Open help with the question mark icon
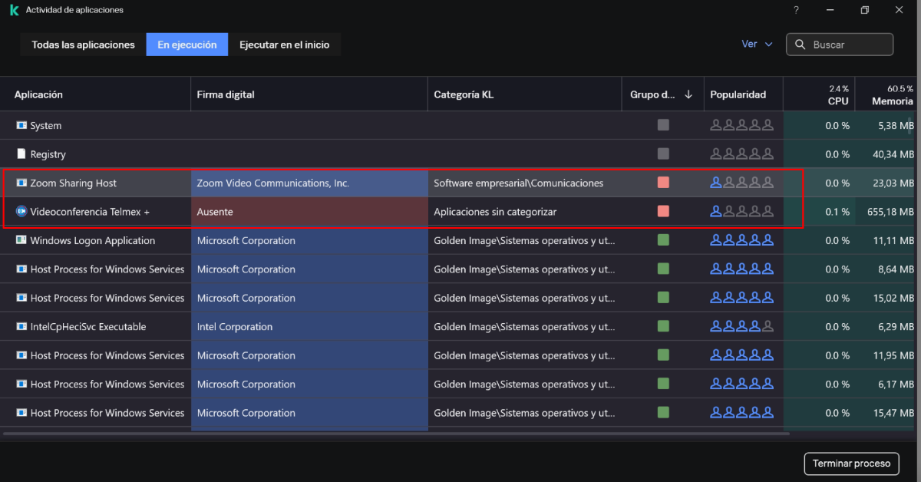The width and height of the screenshot is (921, 482). [796, 10]
